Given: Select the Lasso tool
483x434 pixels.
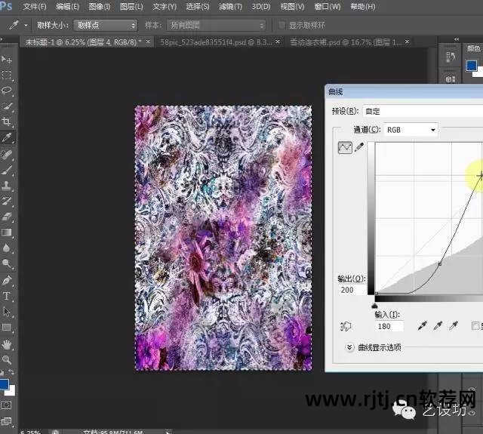Looking at the screenshot, I should click(x=7, y=91).
